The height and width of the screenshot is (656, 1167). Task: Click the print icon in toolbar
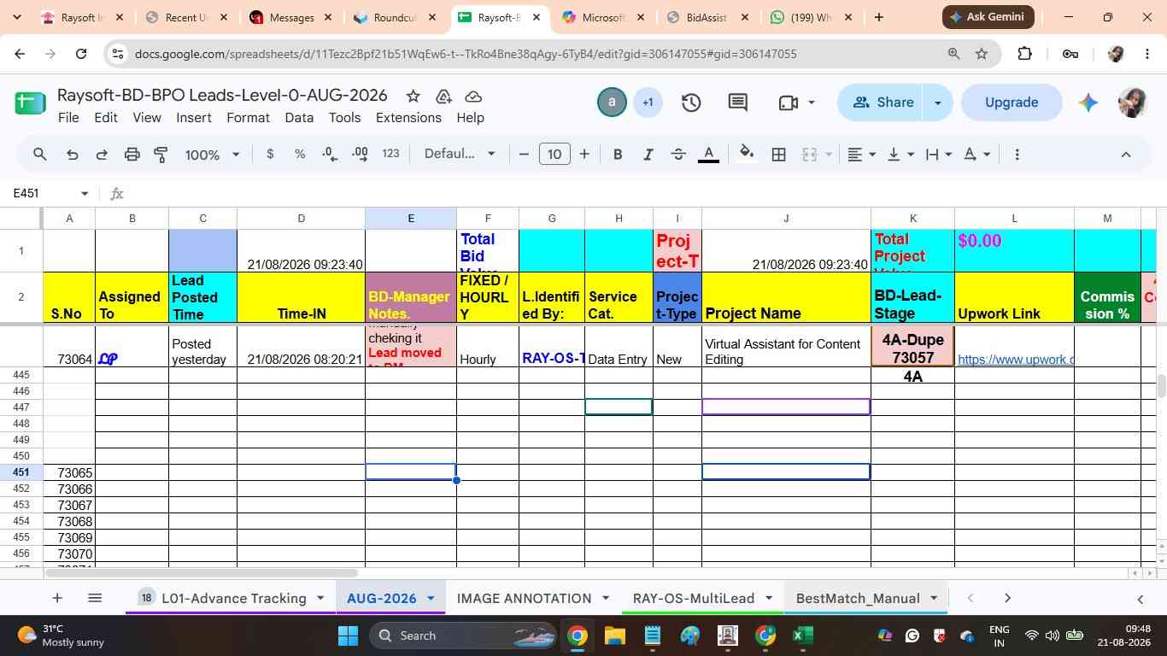pyautogui.click(x=132, y=155)
